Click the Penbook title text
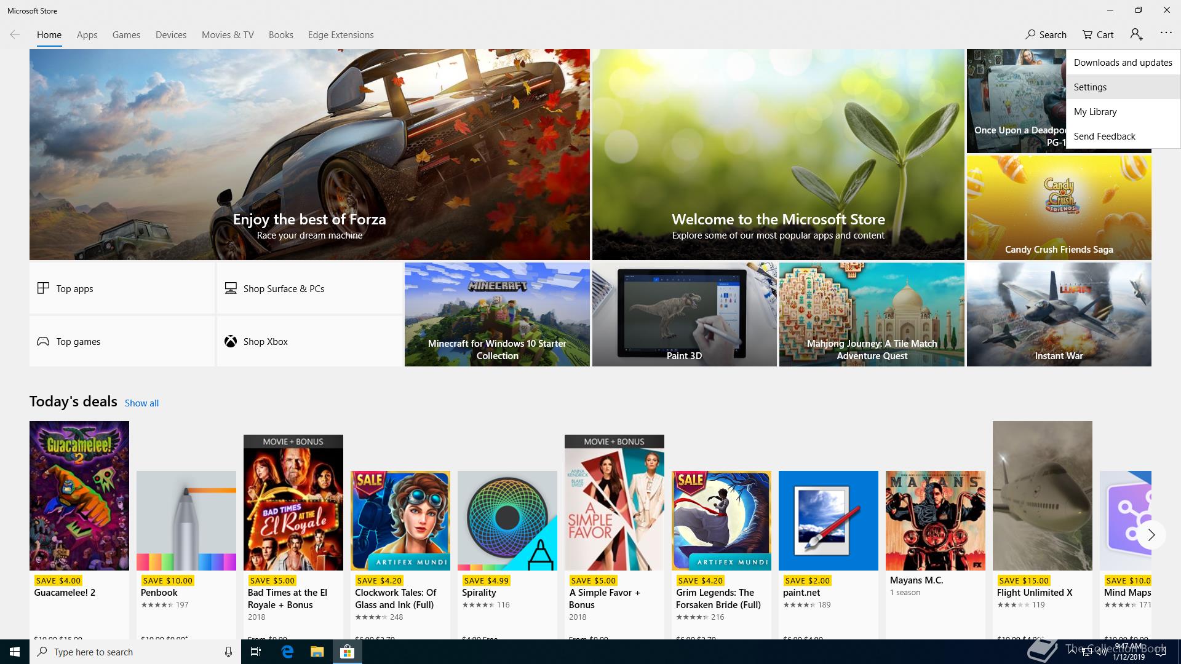The image size is (1181, 664). 159,593
